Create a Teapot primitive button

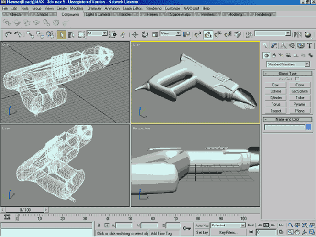[276, 111]
